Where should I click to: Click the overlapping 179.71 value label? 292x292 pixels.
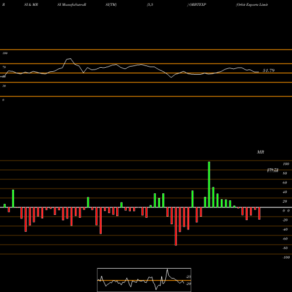point(273,171)
